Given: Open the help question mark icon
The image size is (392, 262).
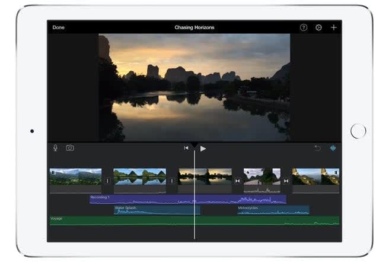Looking at the screenshot, I should tap(304, 27).
